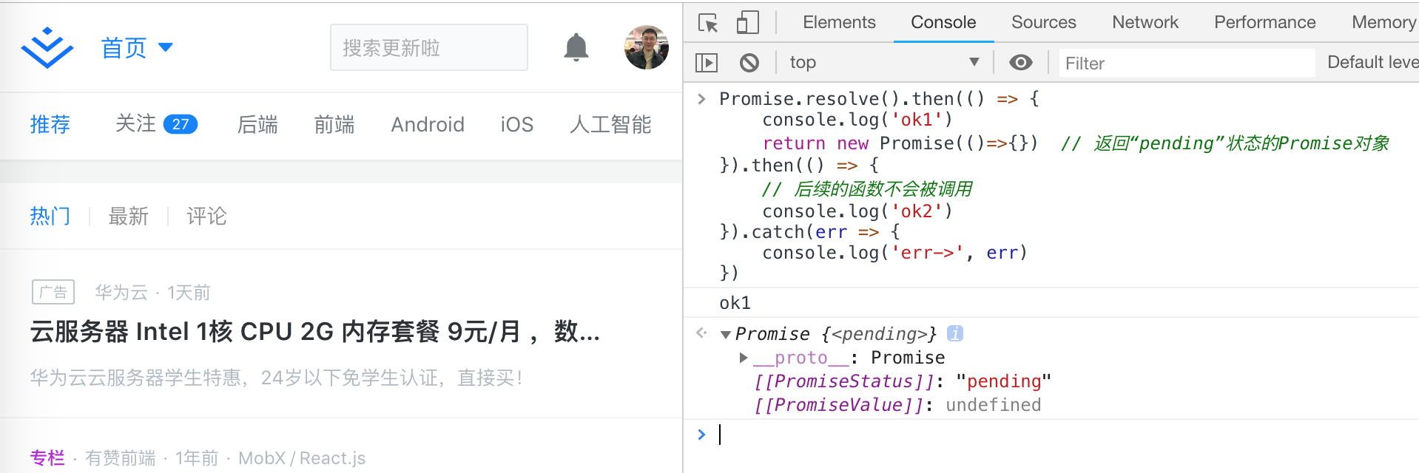This screenshot has height=473, width=1419.
Task: Open the console drawer icon
Action: click(x=707, y=62)
